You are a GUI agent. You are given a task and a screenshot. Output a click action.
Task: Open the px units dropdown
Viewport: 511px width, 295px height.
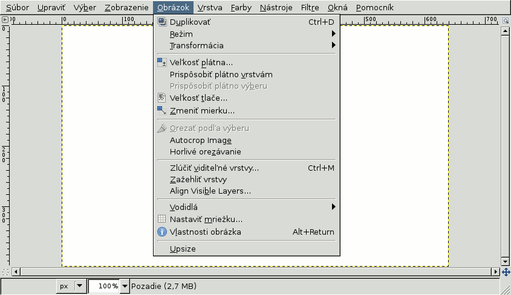[x=71, y=286]
